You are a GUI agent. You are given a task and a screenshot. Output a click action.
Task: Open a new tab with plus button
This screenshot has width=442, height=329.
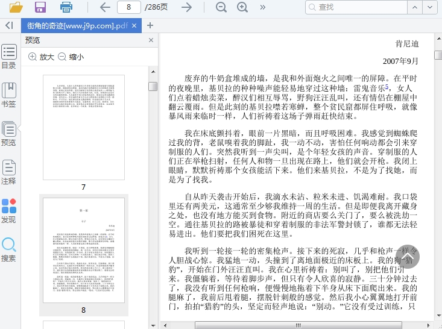click(x=150, y=25)
